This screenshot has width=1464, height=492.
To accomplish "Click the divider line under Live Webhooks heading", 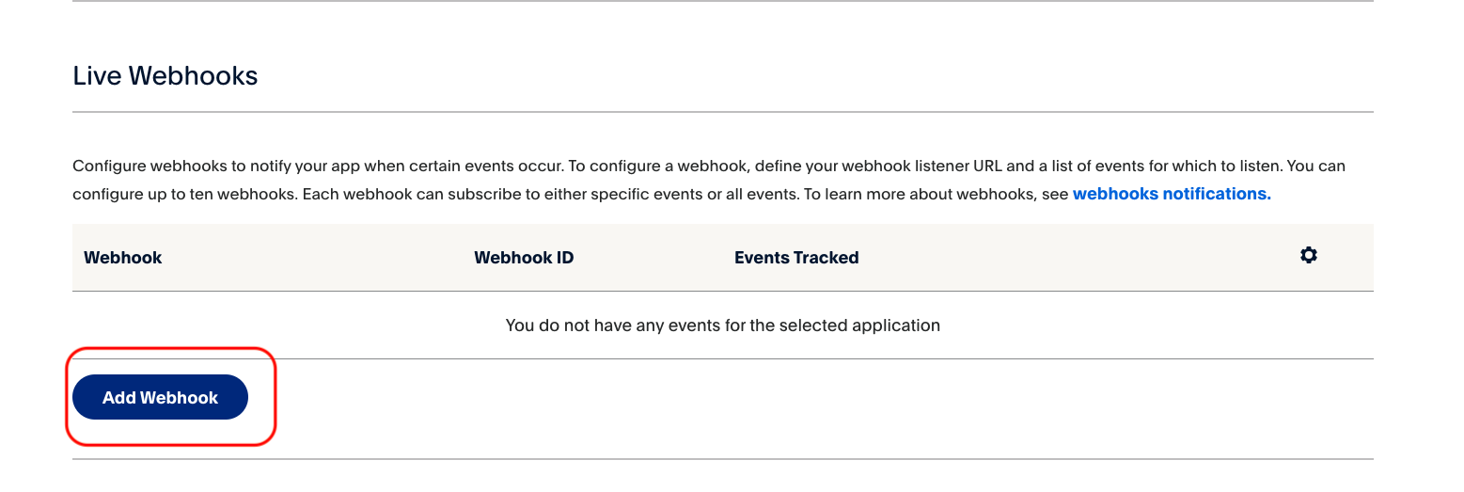I will (x=723, y=113).
